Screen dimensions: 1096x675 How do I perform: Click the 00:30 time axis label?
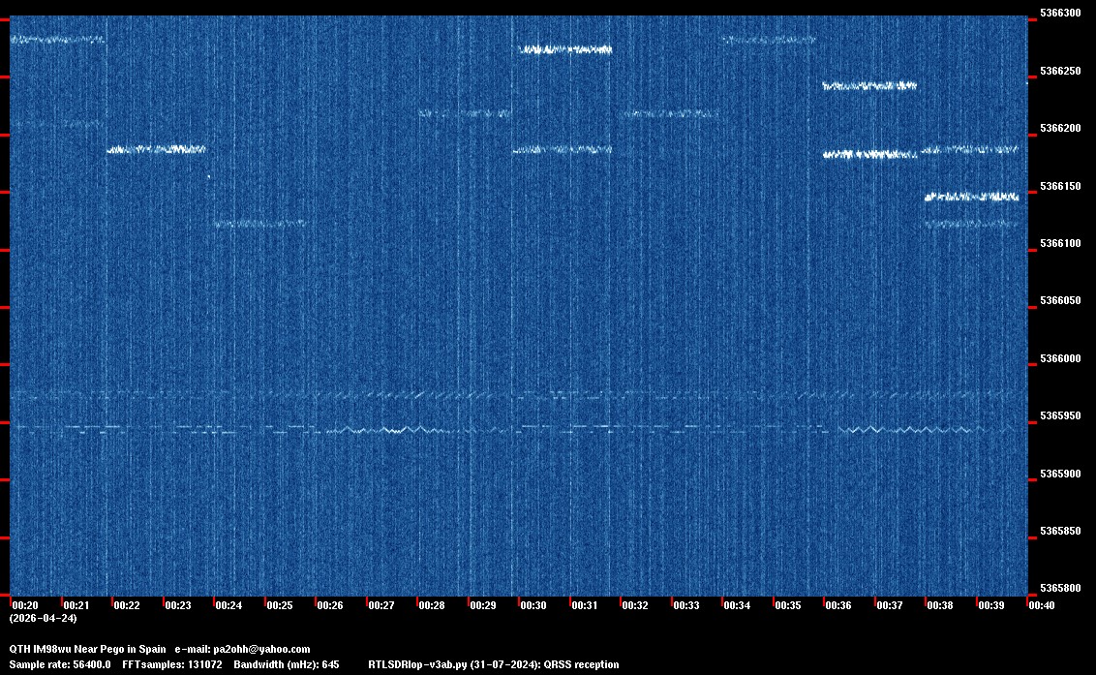tap(533, 605)
